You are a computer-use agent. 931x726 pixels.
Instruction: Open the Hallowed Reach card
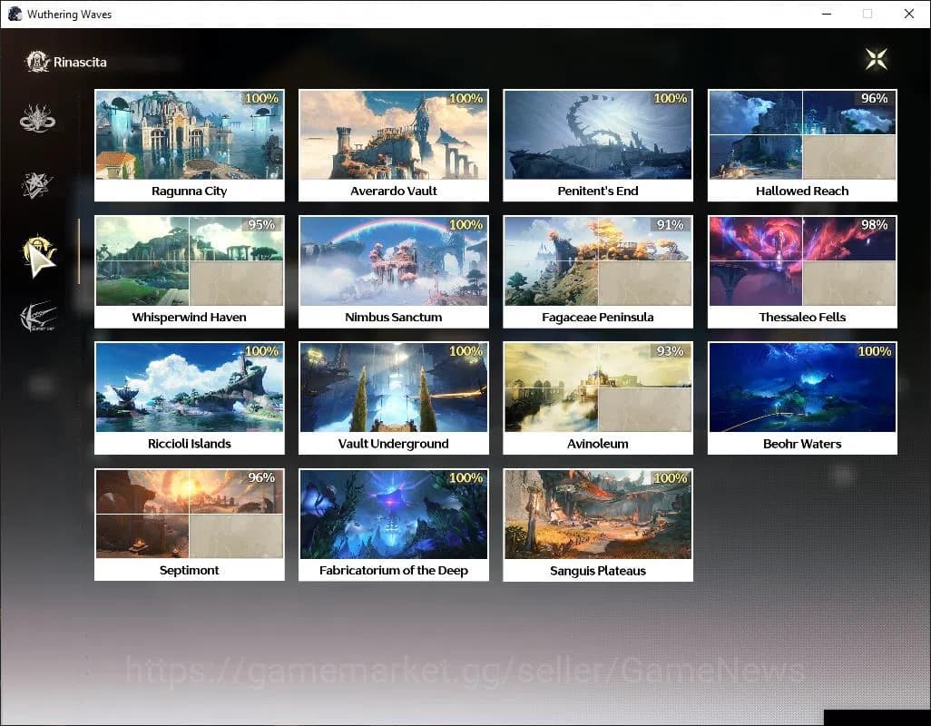[x=802, y=145]
